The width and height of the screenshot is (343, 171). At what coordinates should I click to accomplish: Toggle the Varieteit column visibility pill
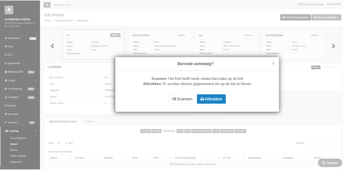pyautogui.click(x=156, y=131)
